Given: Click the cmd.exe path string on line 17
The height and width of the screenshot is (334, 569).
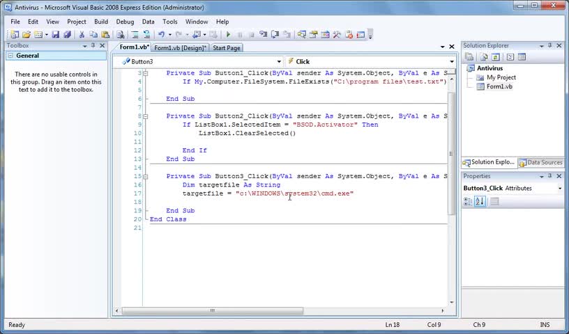Looking at the screenshot, I should pyautogui.click(x=295, y=193).
